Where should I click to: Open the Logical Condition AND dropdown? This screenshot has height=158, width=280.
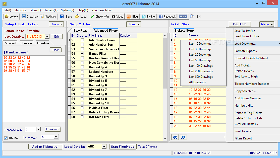(x=104, y=146)
